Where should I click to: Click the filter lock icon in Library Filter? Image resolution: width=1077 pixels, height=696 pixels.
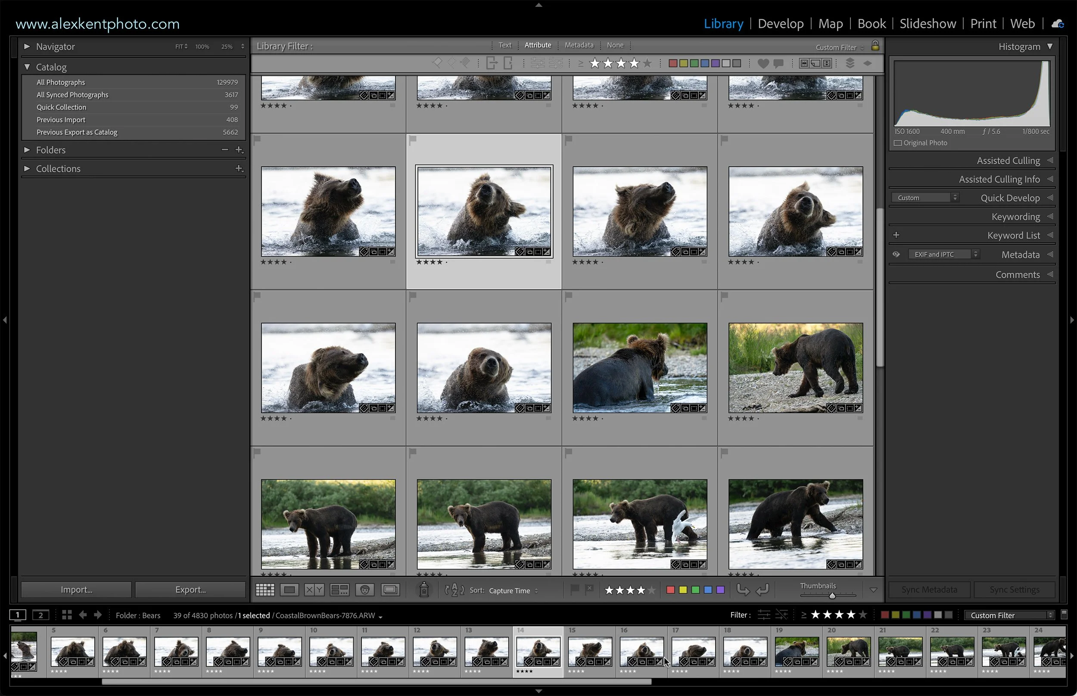(x=875, y=46)
